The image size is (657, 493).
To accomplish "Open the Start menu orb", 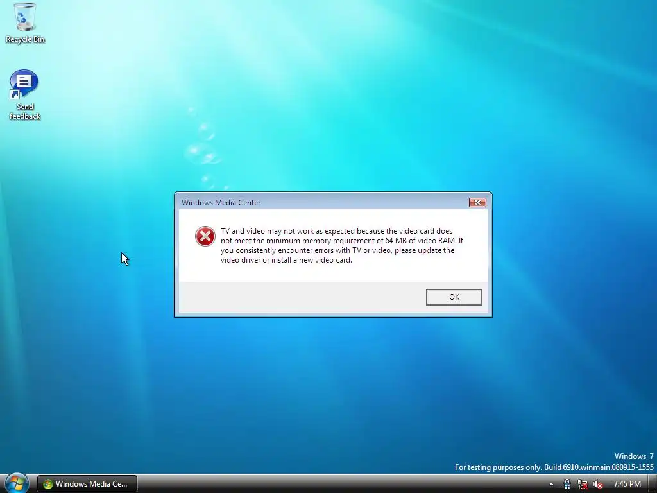I will click(x=17, y=483).
